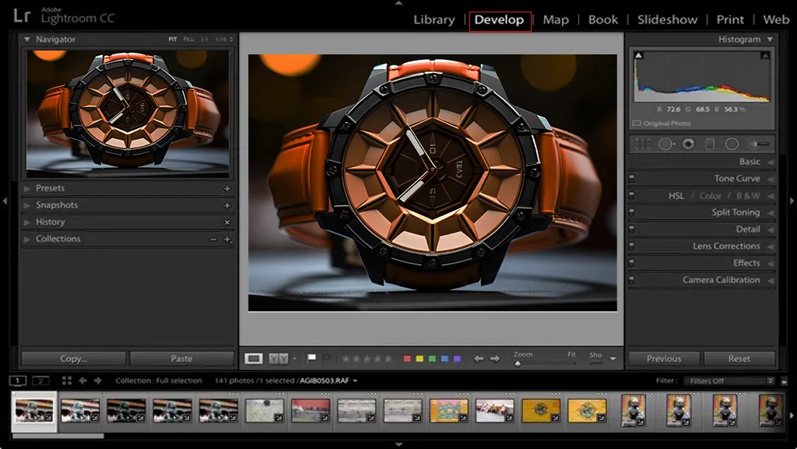Image resolution: width=797 pixels, height=449 pixels.
Task: Expand the Snapshots panel
Action: click(27, 205)
